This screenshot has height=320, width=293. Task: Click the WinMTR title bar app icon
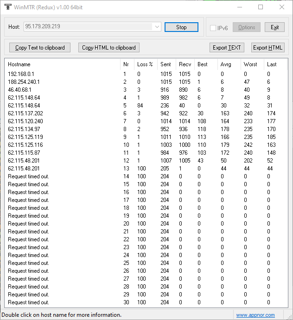[x=8, y=7]
